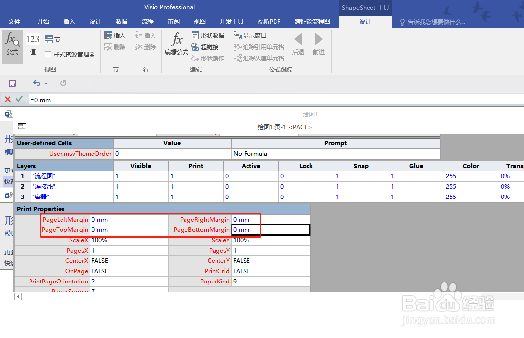Insert a section via 插入 in 节 group
This screenshot has width=524, height=338.
click(115, 35)
